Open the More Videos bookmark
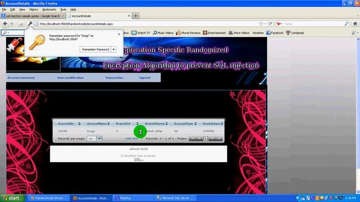 pos(239,33)
